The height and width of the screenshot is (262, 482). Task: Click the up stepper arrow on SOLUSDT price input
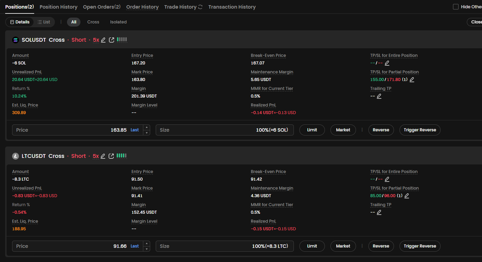click(x=147, y=128)
